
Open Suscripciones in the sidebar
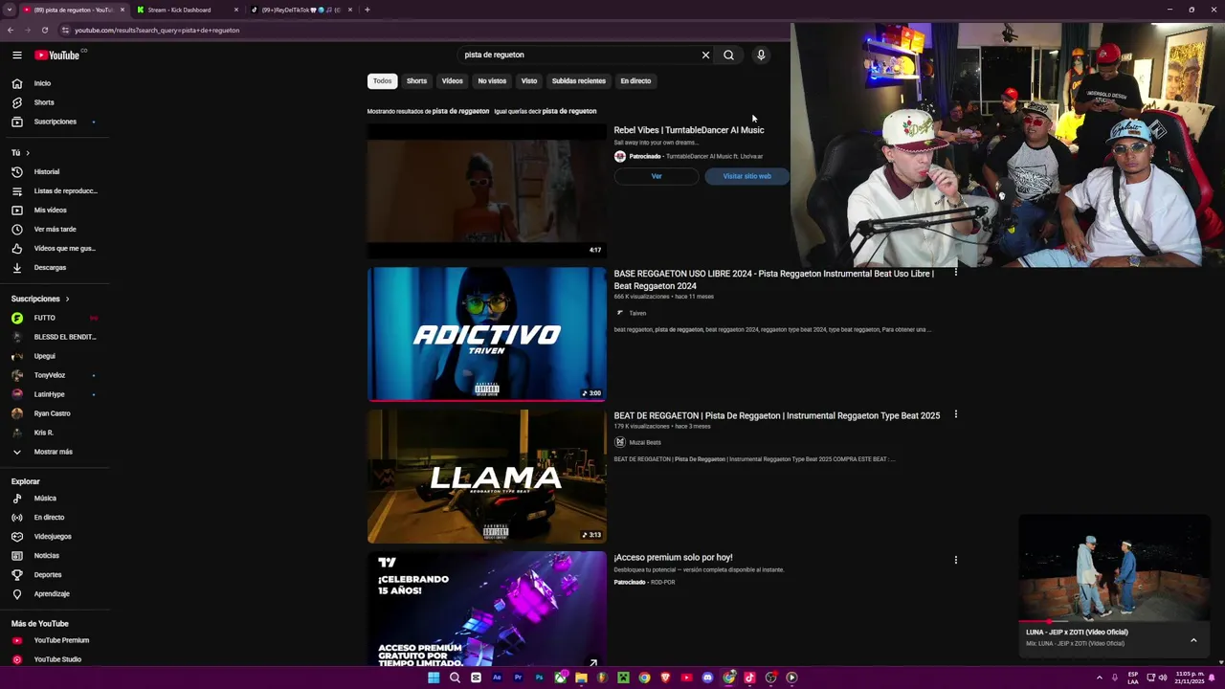point(56,122)
